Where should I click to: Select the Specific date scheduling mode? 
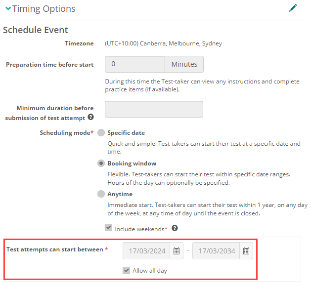coord(101,133)
